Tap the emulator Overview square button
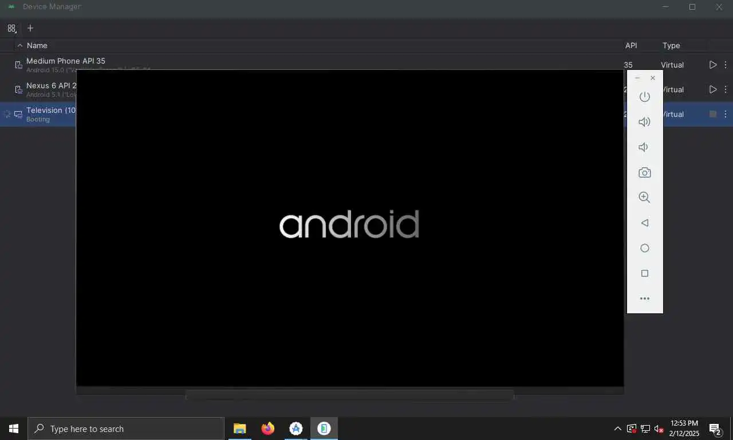The width and height of the screenshot is (733, 440). [x=645, y=273]
